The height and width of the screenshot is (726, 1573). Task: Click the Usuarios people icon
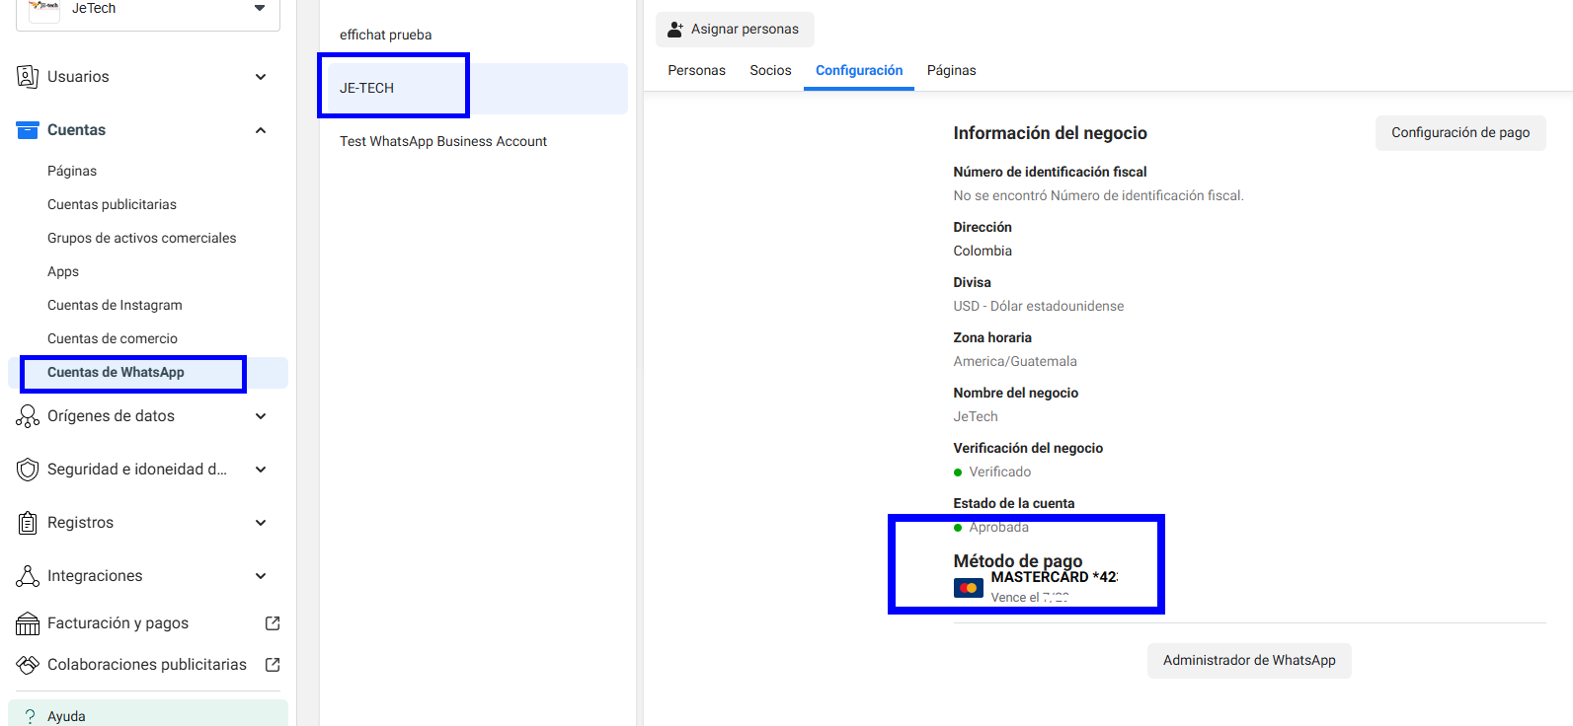(x=28, y=77)
